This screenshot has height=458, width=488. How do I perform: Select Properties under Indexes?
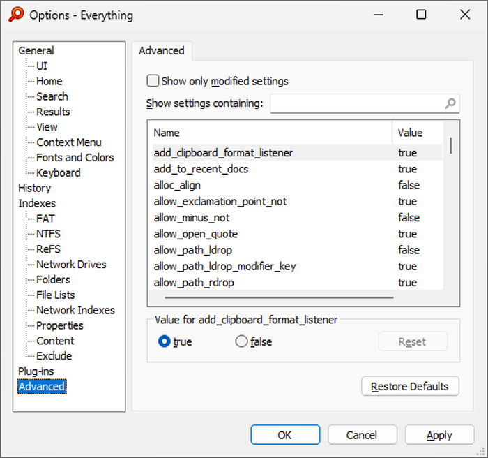click(x=60, y=325)
